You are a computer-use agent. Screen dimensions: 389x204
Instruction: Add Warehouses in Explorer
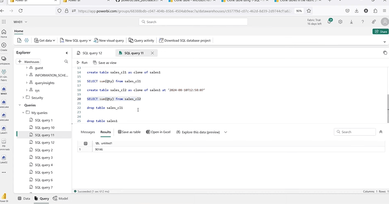tap(28, 62)
